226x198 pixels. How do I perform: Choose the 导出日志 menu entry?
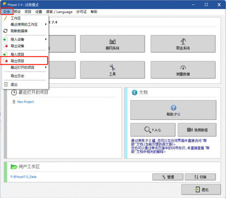click(x=17, y=76)
